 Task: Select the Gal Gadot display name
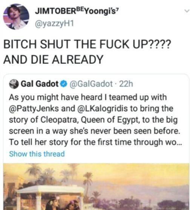coord(40,84)
